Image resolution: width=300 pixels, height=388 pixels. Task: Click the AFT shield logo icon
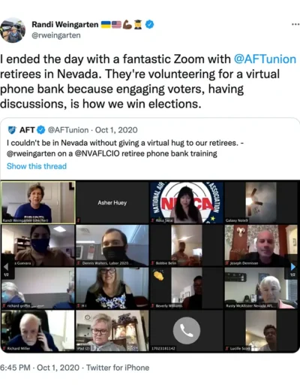pyautogui.click(x=12, y=130)
